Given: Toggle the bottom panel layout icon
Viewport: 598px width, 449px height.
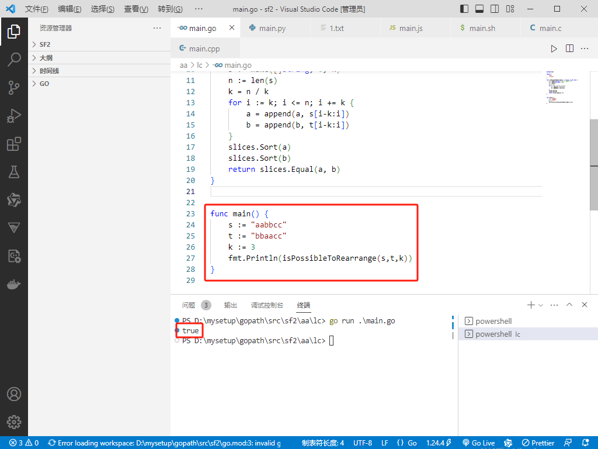Looking at the screenshot, I should pyautogui.click(x=479, y=9).
